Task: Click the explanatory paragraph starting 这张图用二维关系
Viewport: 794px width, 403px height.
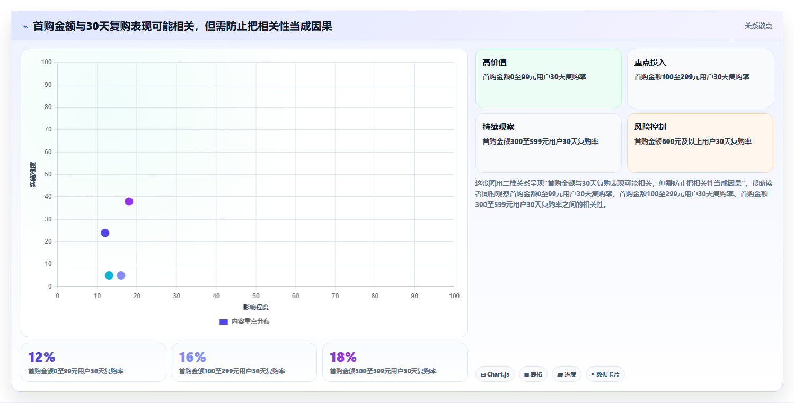Action: tap(624, 194)
